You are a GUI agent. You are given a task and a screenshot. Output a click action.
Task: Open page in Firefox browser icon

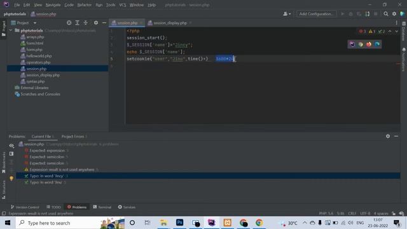coord(369,44)
